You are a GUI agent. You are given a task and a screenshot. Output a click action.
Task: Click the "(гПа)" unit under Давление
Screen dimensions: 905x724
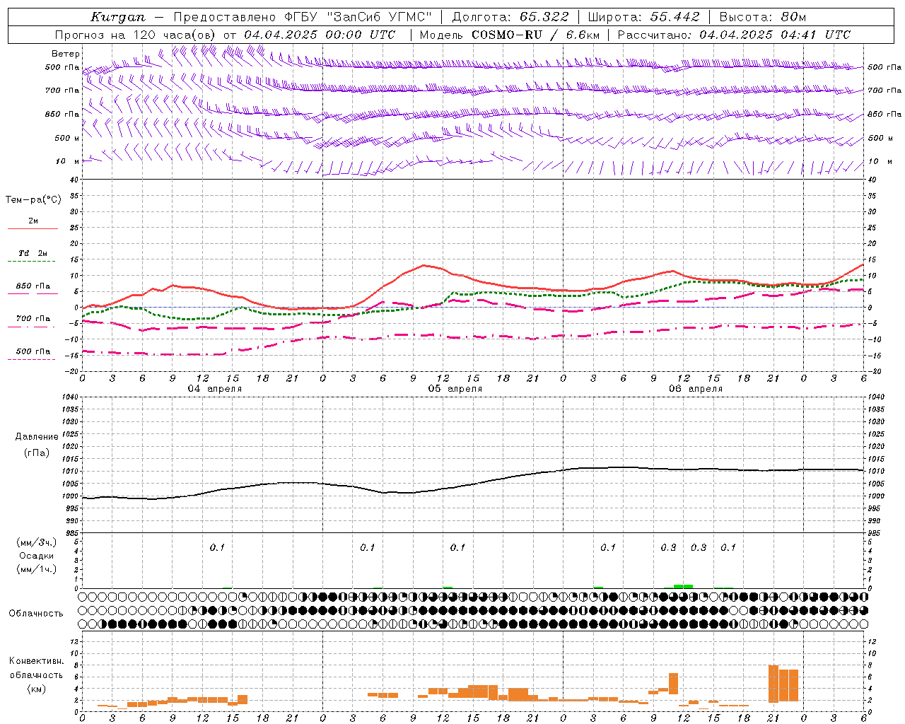(x=37, y=452)
